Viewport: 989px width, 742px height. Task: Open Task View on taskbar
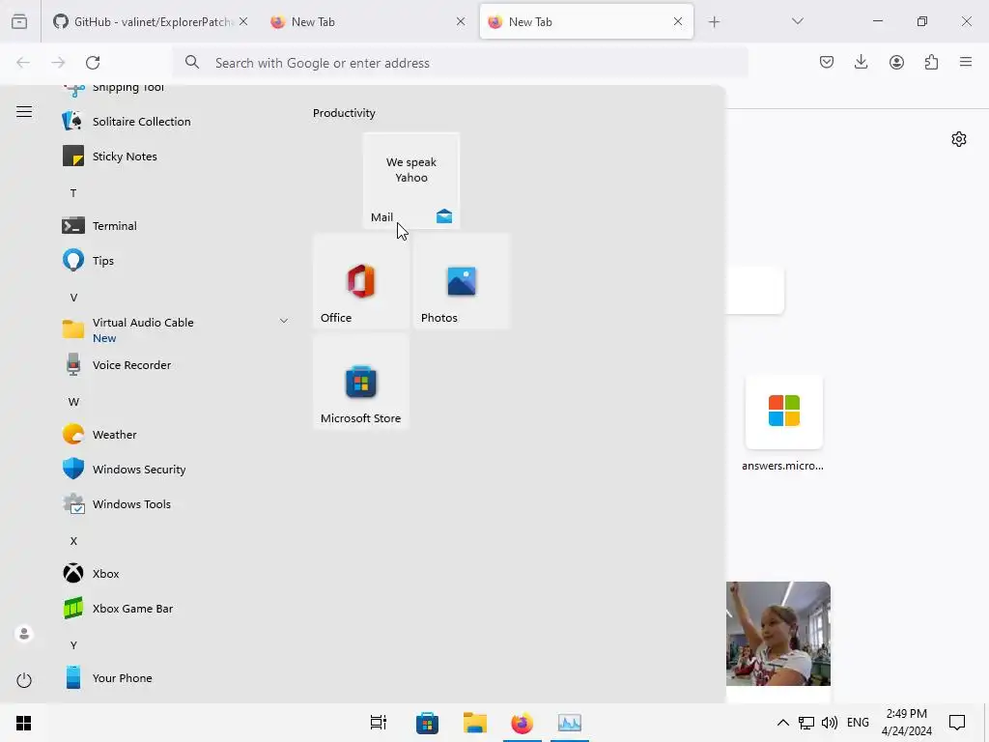tap(379, 723)
